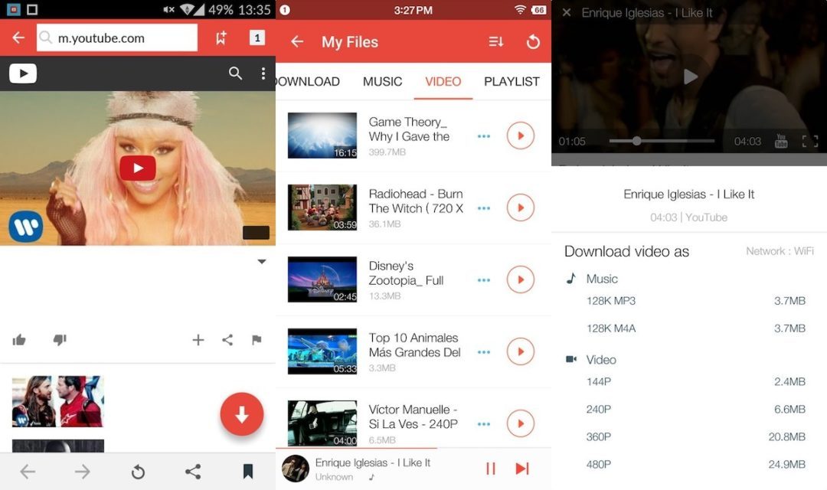Close the Enrique Iglesias video preview

point(567,13)
